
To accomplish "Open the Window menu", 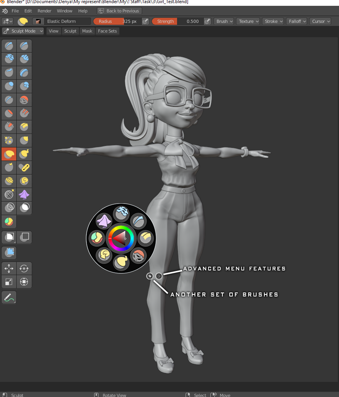I will (64, 11).
